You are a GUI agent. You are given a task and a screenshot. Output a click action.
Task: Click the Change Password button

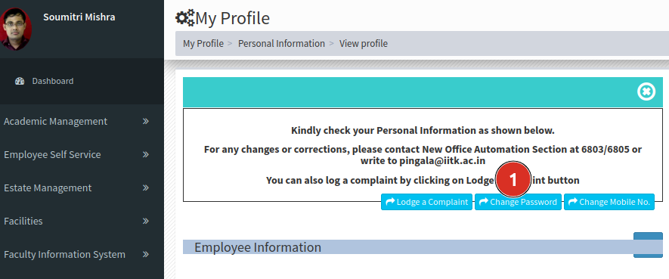[518, 202]
